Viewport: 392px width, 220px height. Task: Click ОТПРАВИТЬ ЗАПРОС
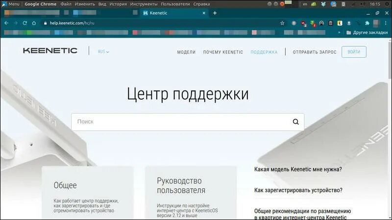click(315, 52)
